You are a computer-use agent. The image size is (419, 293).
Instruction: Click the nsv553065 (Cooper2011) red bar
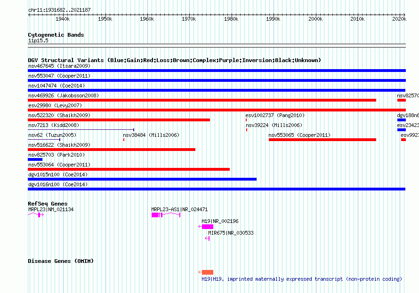(x=322, y=140)
